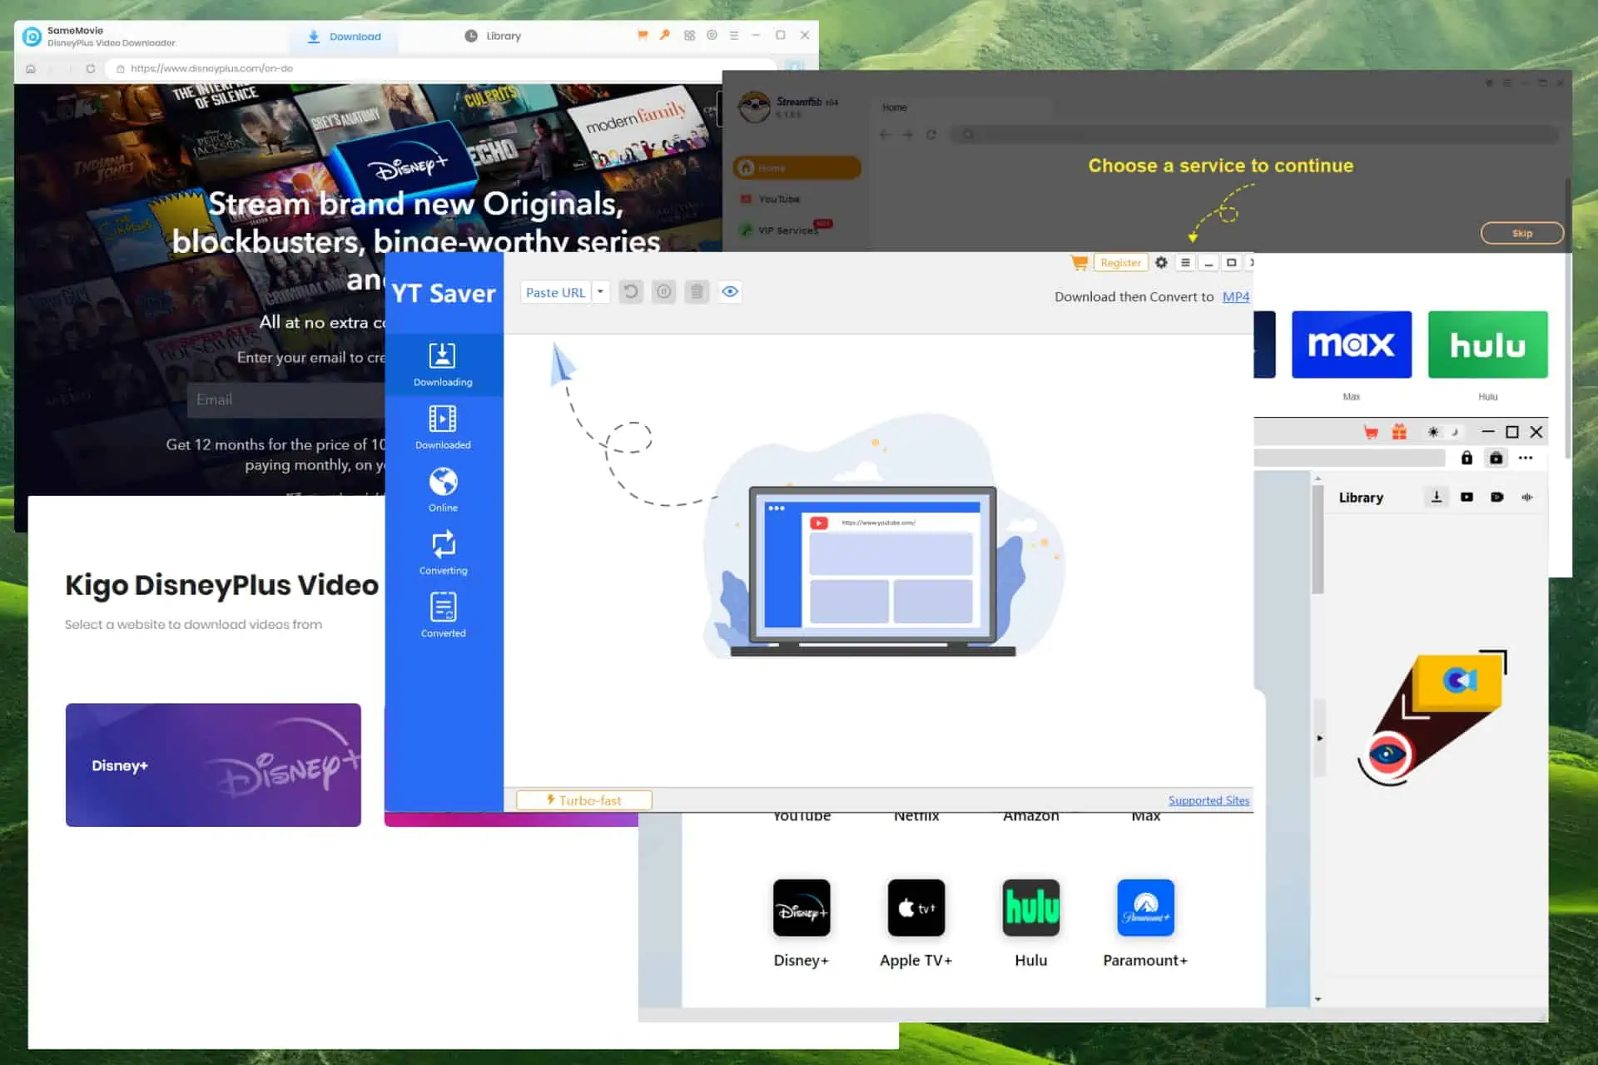Click the Email field on Disney+ page

(286, 400)
